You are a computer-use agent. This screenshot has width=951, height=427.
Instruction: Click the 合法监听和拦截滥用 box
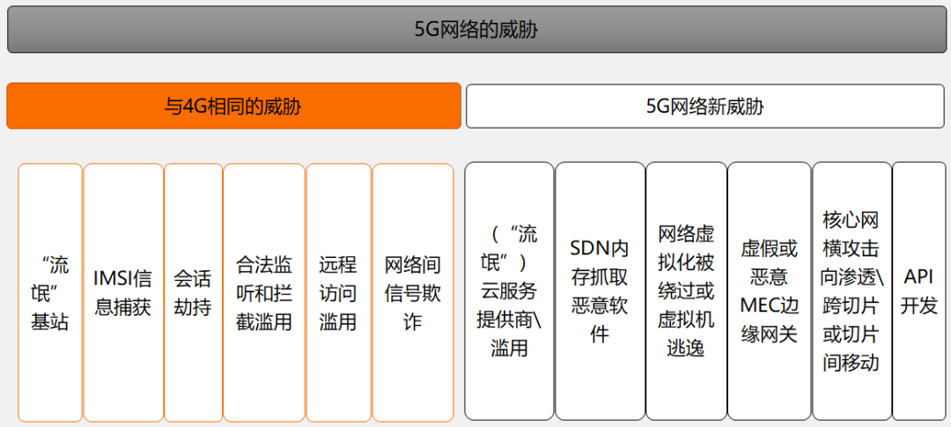(x=264, y=292)
